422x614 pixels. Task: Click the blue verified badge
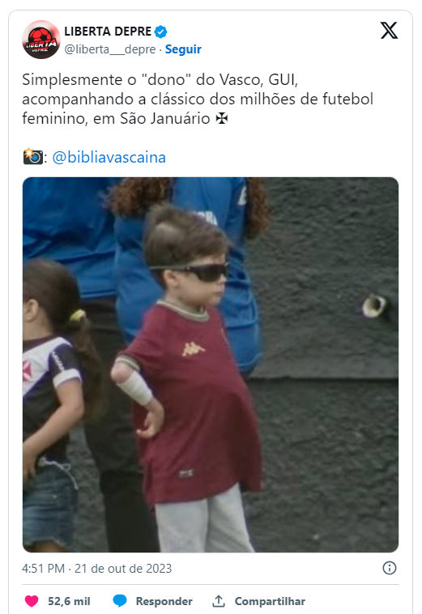161,32
